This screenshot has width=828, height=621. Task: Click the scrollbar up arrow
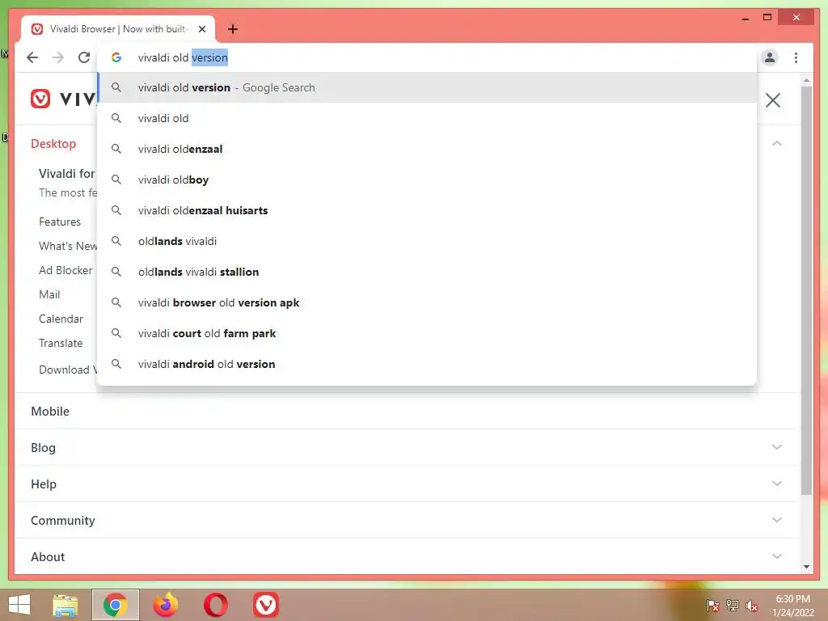coord(806,80)
